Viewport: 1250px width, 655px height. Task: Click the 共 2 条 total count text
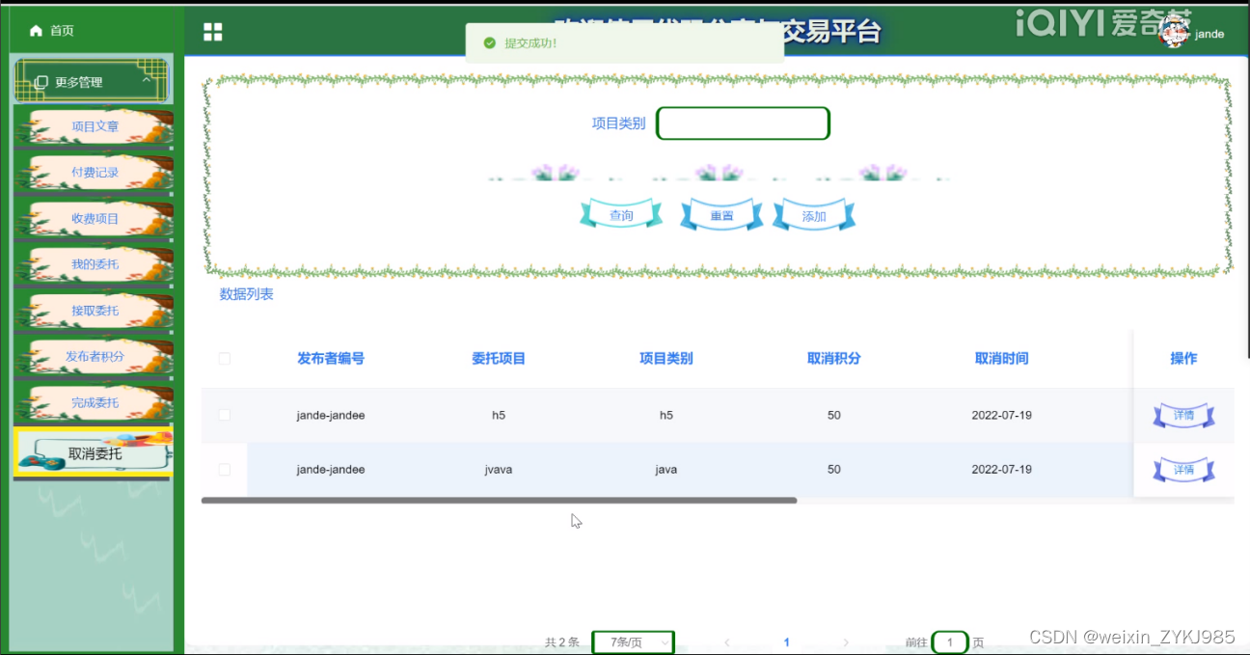(x=562, y=642)
